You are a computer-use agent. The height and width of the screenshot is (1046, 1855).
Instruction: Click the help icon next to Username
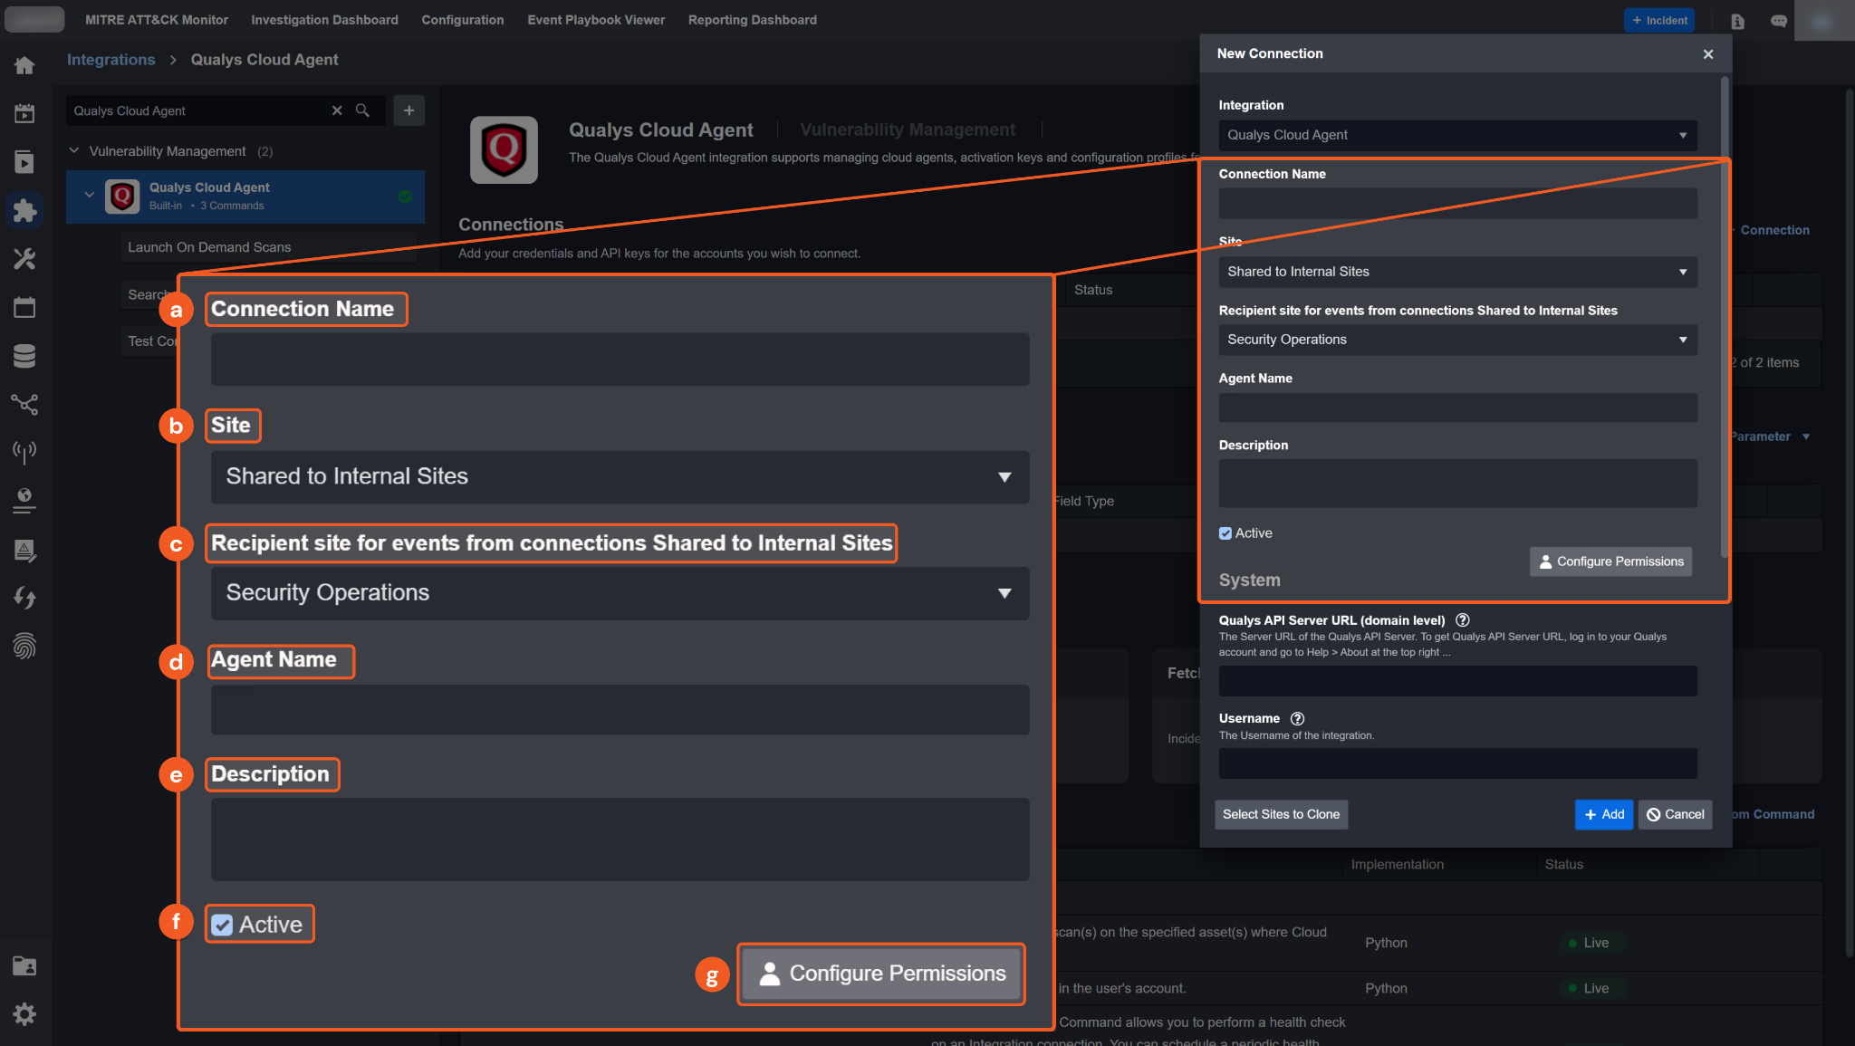(x=1297, y=718)
